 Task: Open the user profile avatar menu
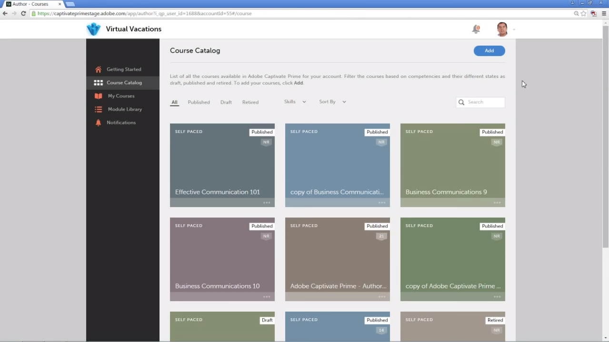(502, 29)
